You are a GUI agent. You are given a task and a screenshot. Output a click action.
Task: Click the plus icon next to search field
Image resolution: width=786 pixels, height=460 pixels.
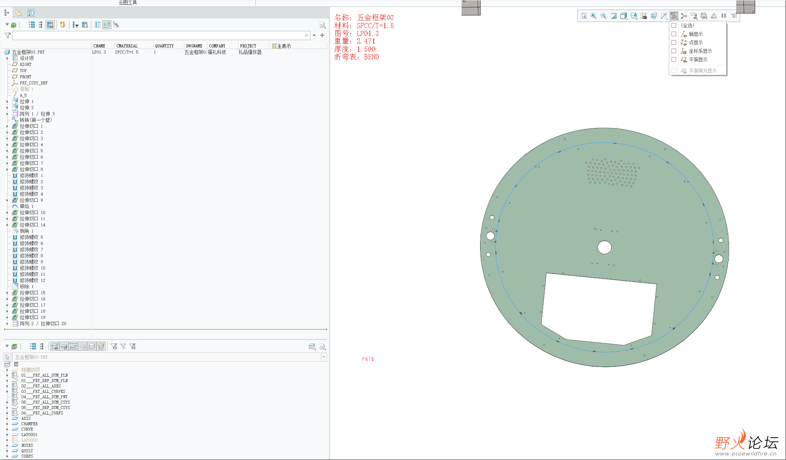coord(322,35)
